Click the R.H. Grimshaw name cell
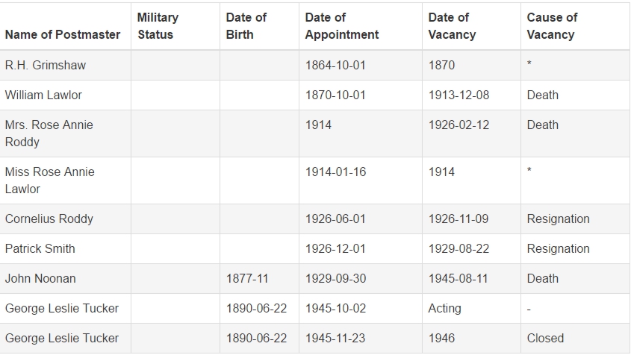Viewport: 631px width, 355px height. (46, 65)
